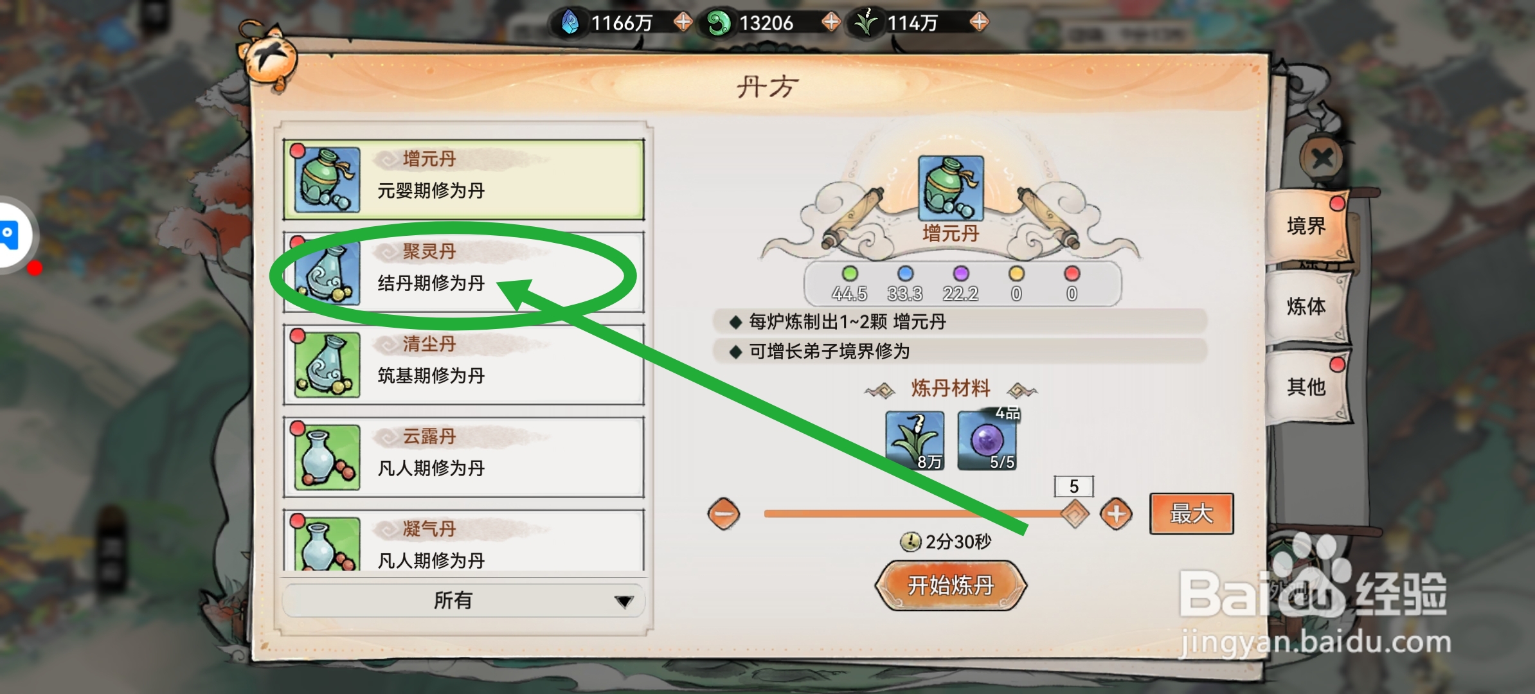
Task: Close the 丹方 panel with X icon
Action: pos(1321,157)
